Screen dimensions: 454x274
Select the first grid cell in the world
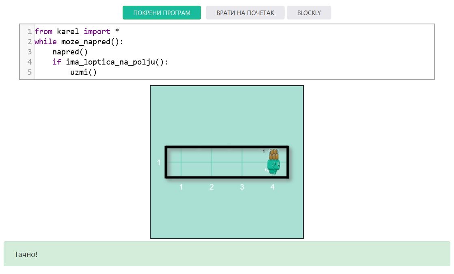click(x=181, y=162)
